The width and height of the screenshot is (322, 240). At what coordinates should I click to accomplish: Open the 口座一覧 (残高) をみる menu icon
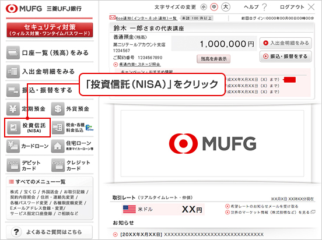click(x=13, y=52)
